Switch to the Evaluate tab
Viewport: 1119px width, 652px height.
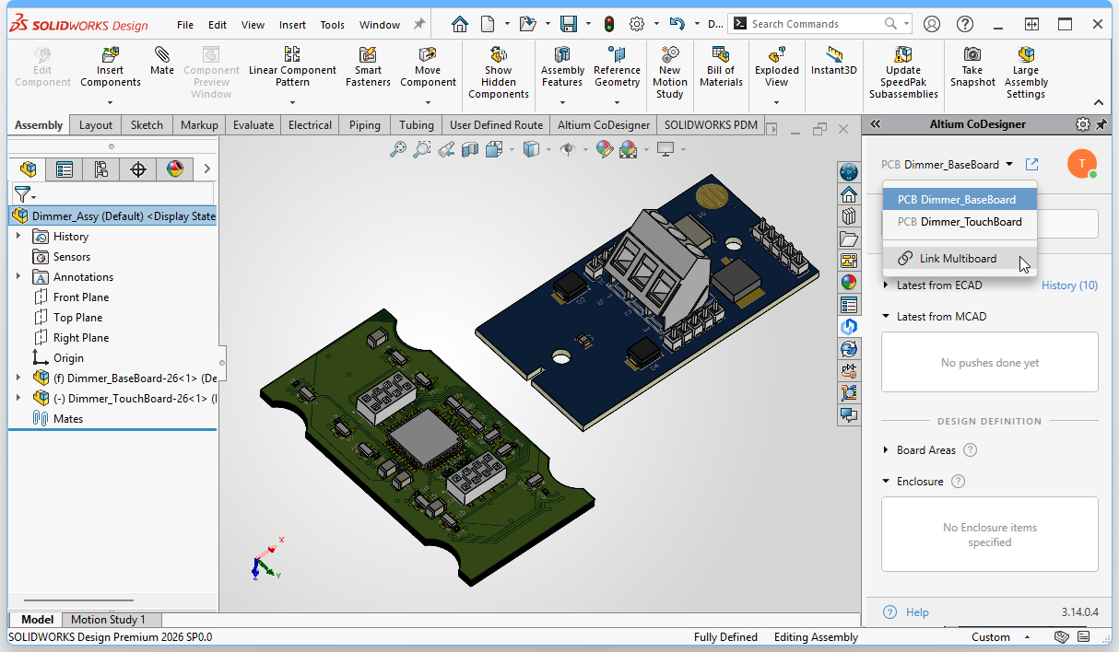253,125
